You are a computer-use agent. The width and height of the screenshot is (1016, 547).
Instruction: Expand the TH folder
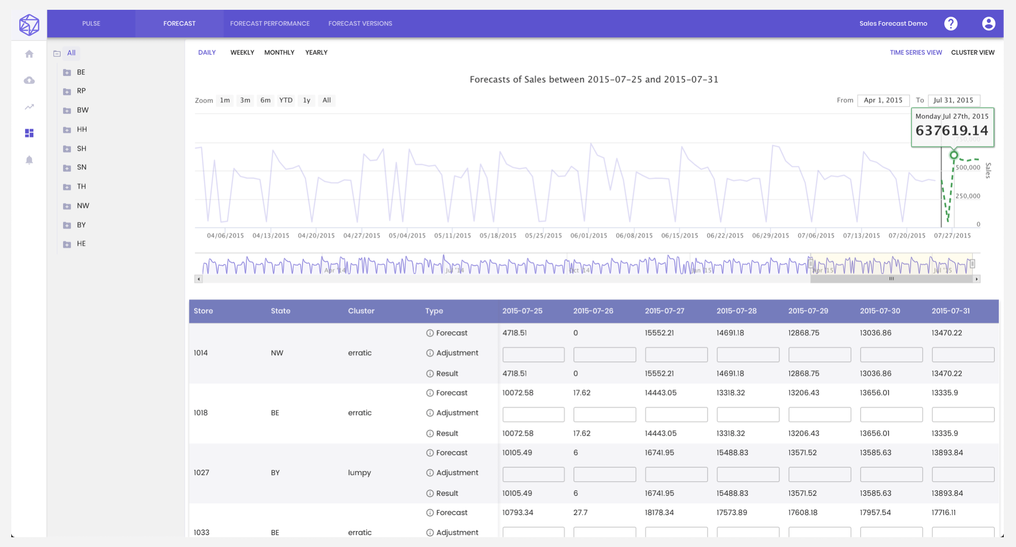[x=67, y=187]
